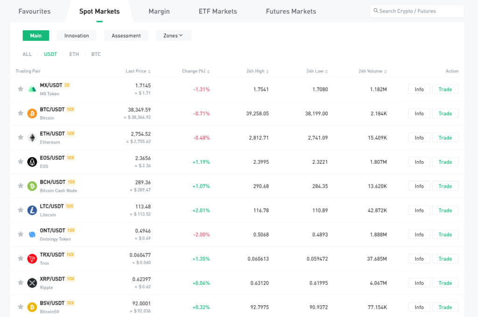
Task: Go to the Futures Markets tab
Action: [291, 11]
